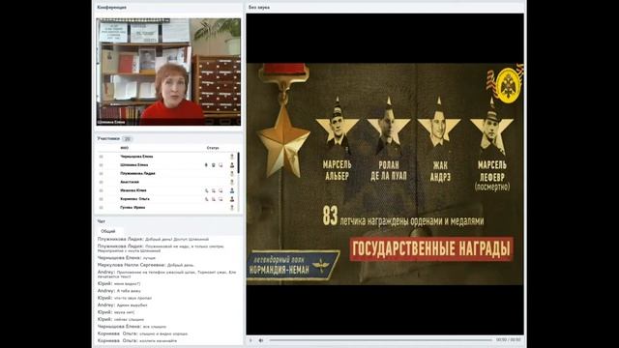Click the video time counter 00:00 / 00:00
This screenshot has height=348, width=619.
(508, 340)
